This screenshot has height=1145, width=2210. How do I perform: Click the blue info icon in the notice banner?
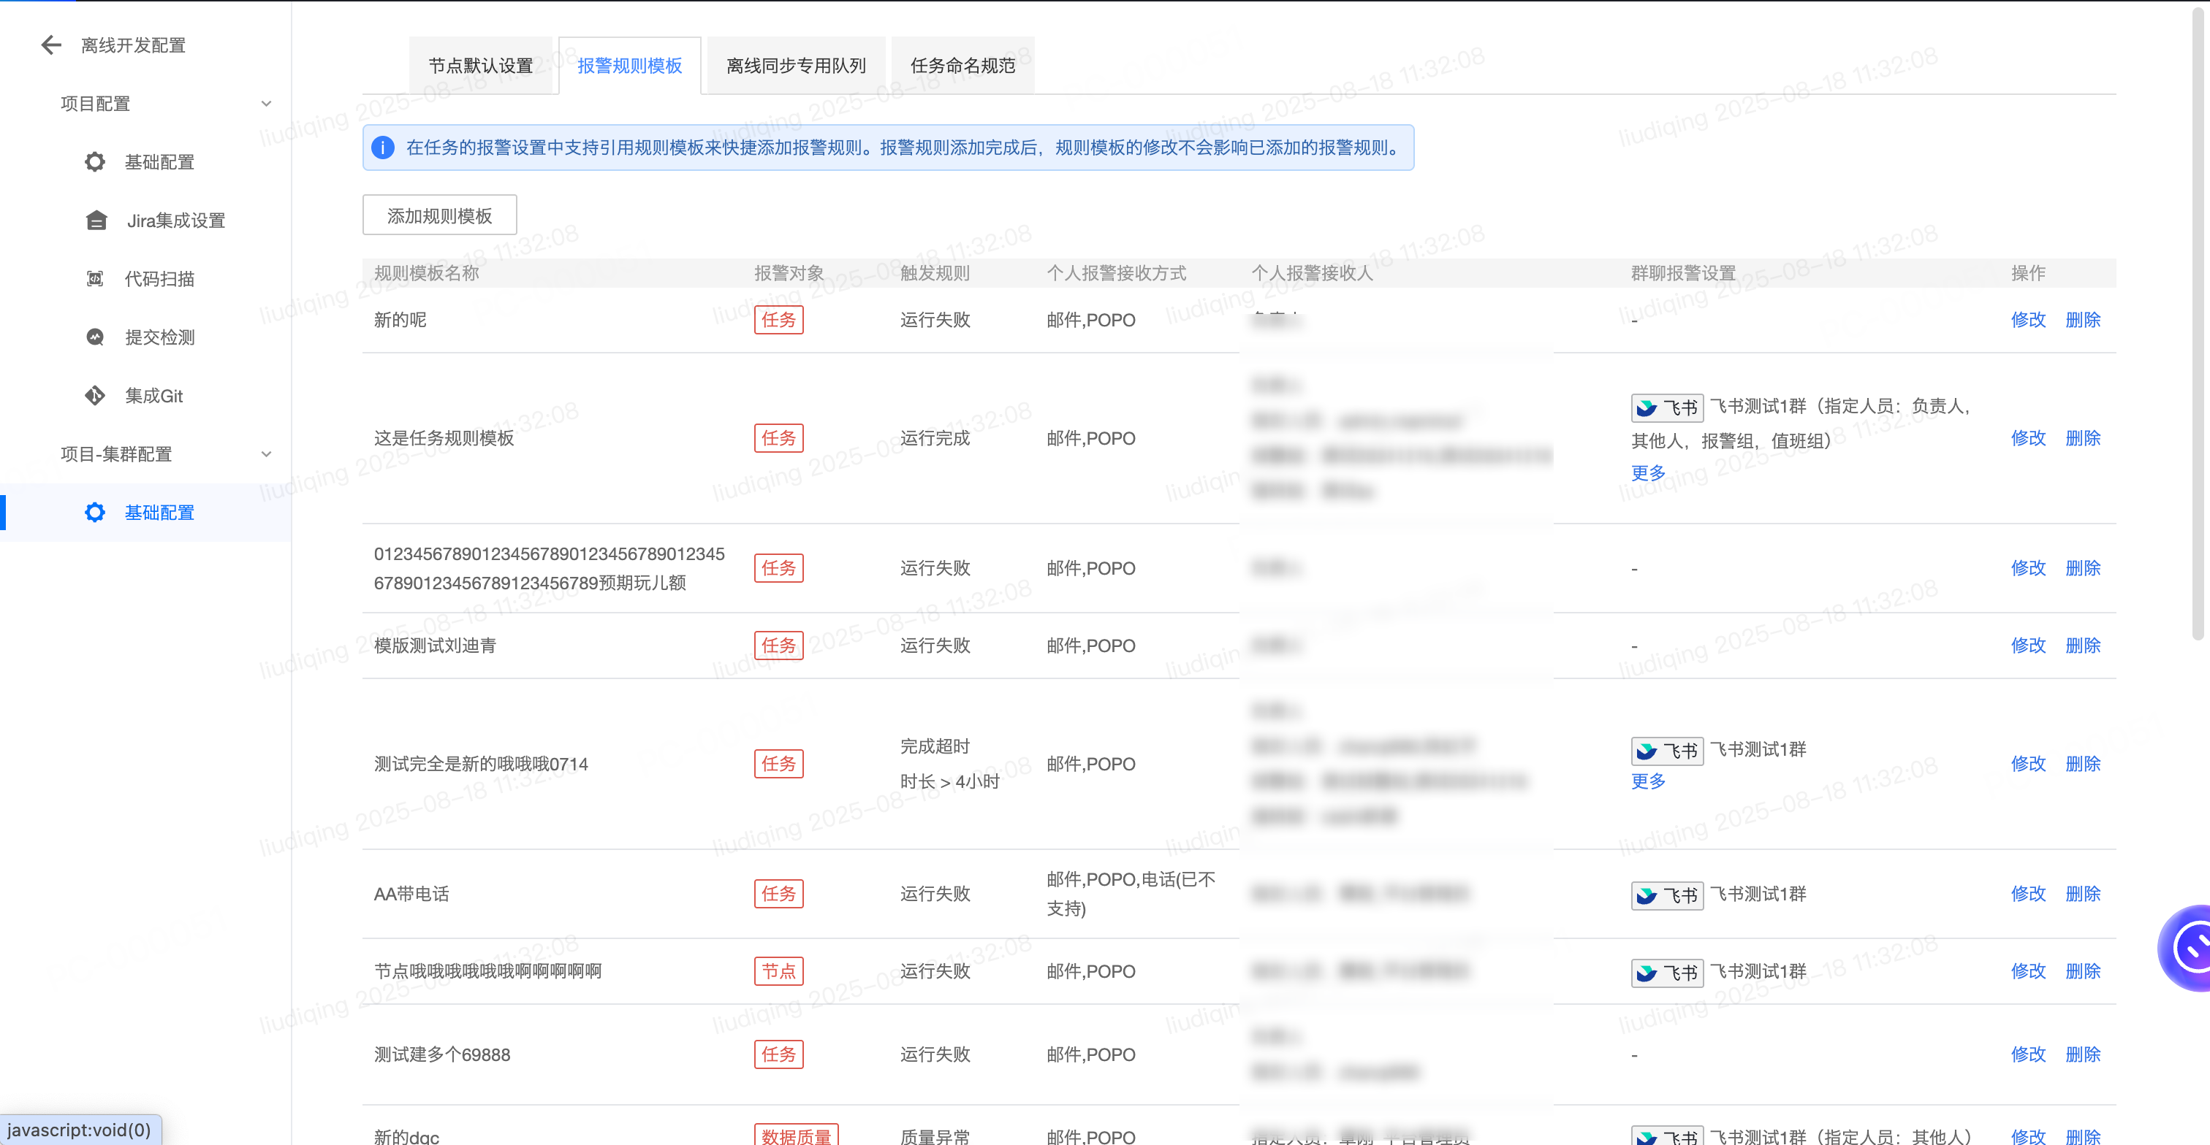(383, 148)
